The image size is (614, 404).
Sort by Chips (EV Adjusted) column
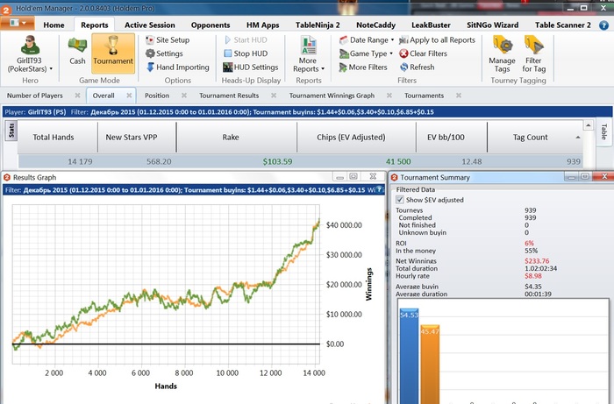click(x=356, y=138)
